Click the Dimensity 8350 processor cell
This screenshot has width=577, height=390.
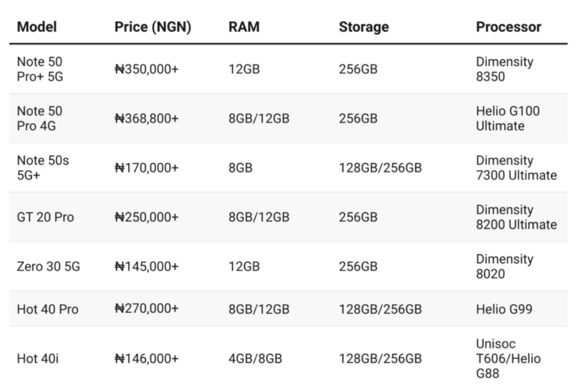(x=504, y=69)
